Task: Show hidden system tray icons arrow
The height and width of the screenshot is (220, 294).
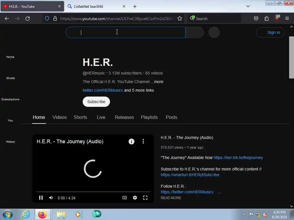Action: 244,215
